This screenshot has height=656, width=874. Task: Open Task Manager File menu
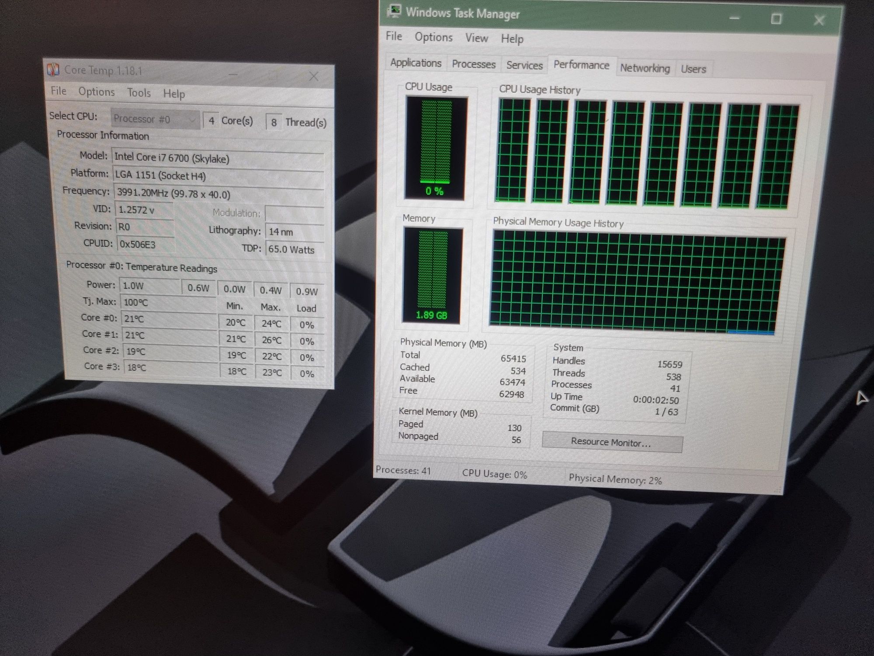coord(394,36)
